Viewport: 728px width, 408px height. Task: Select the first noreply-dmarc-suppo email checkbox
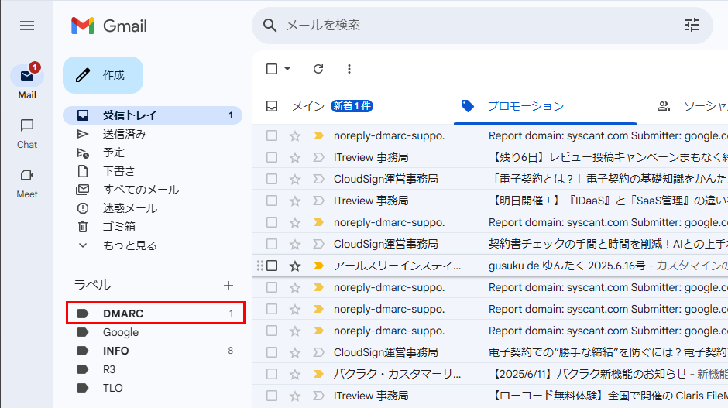[272, 135]
